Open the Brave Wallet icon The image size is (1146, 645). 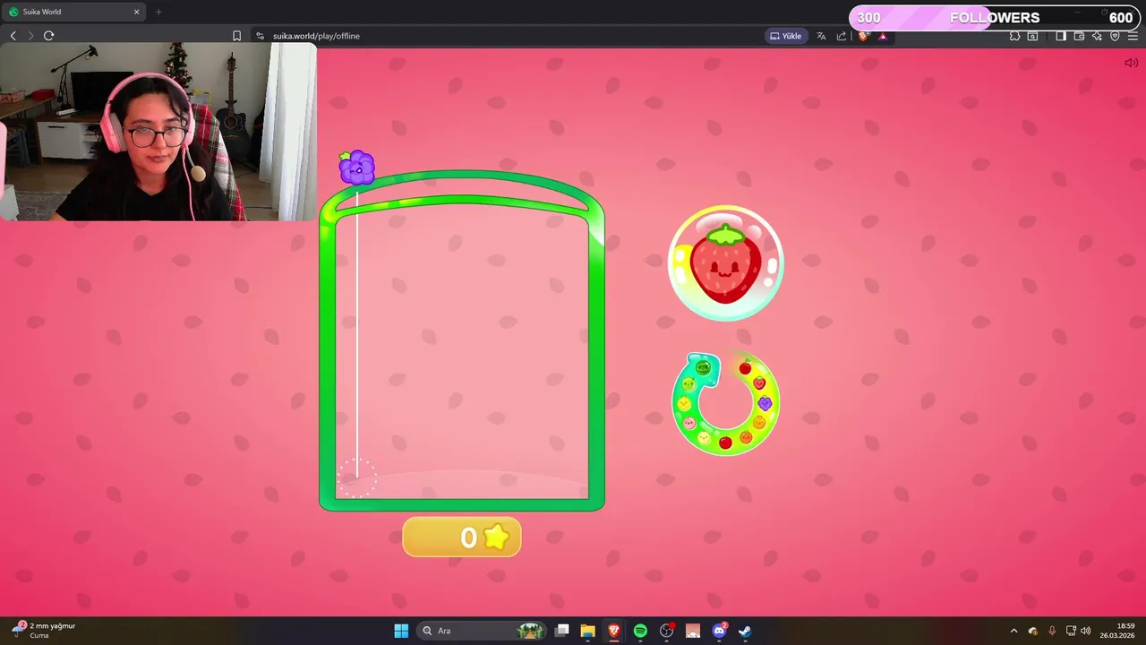(x=1079, y=36)
